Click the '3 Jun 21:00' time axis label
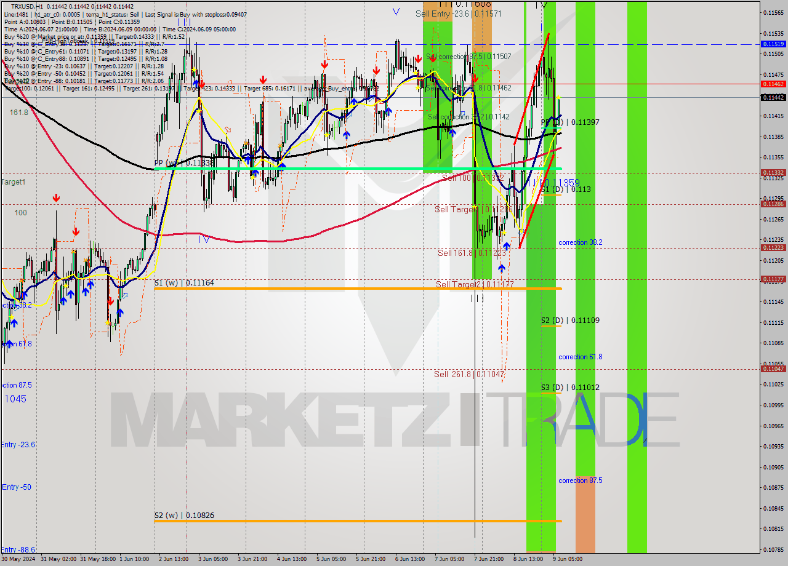This screenshot has height=566, width=788. pyautogui.click(x=252, y=559)
